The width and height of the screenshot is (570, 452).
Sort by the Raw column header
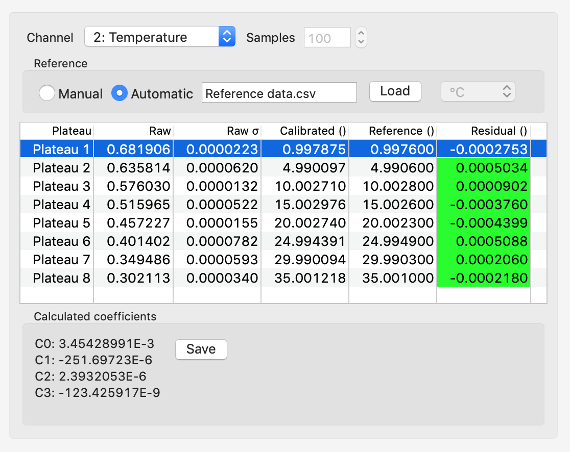pyautogui.click(x=134, y=131)
